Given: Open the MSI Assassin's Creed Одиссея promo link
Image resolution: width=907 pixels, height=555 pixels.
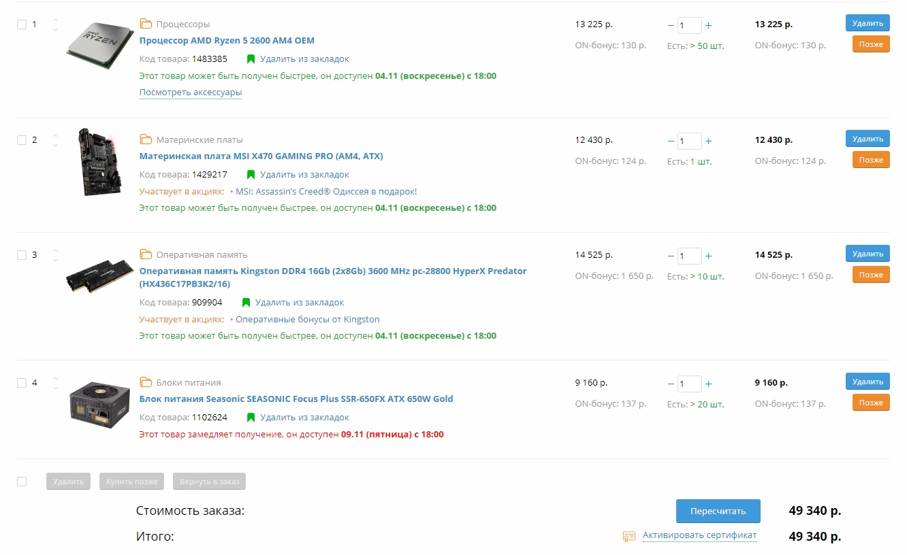Looking at the screenshot, I should pyautogui.click(x=326, y=191).
